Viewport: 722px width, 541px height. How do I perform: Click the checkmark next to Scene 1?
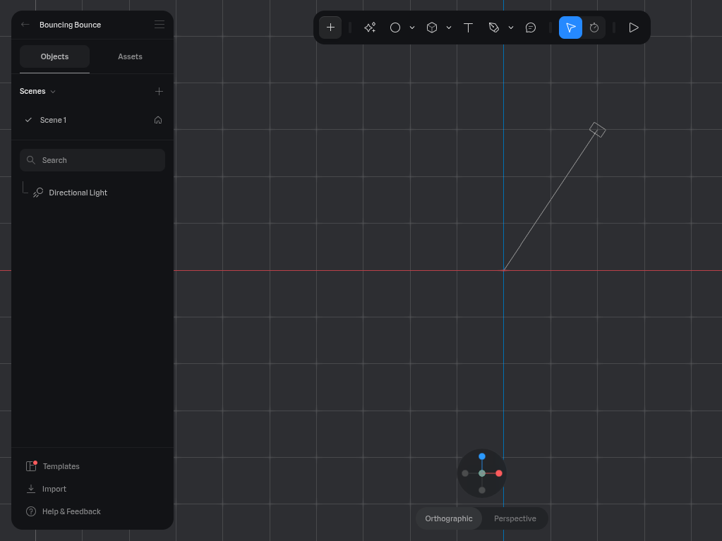(28, 120)
